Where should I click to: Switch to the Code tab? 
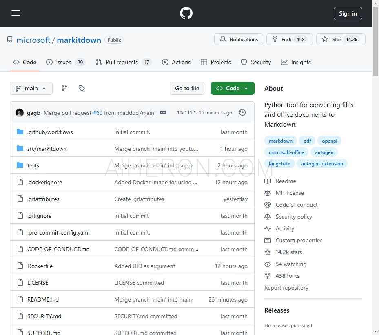[24, 62]
